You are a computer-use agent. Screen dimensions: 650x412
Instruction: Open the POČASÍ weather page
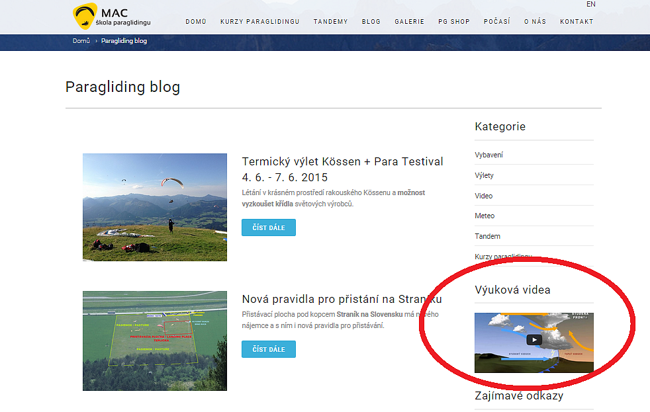tap(496, 22)
